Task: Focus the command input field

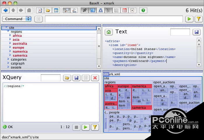Action: [114, 19]
